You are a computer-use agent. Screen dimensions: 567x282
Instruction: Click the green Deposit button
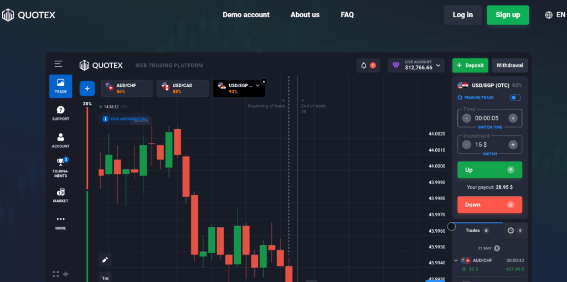[470, 65]
